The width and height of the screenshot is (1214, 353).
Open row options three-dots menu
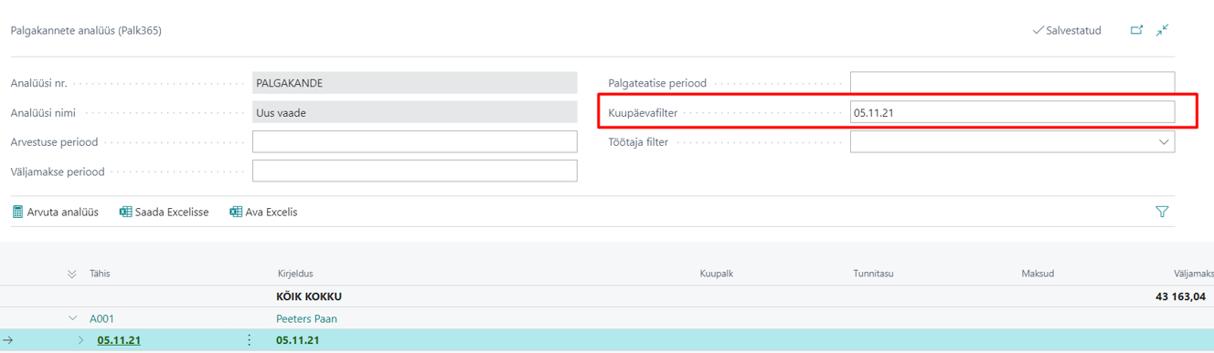pyautogui.click(x=249, y=340)
